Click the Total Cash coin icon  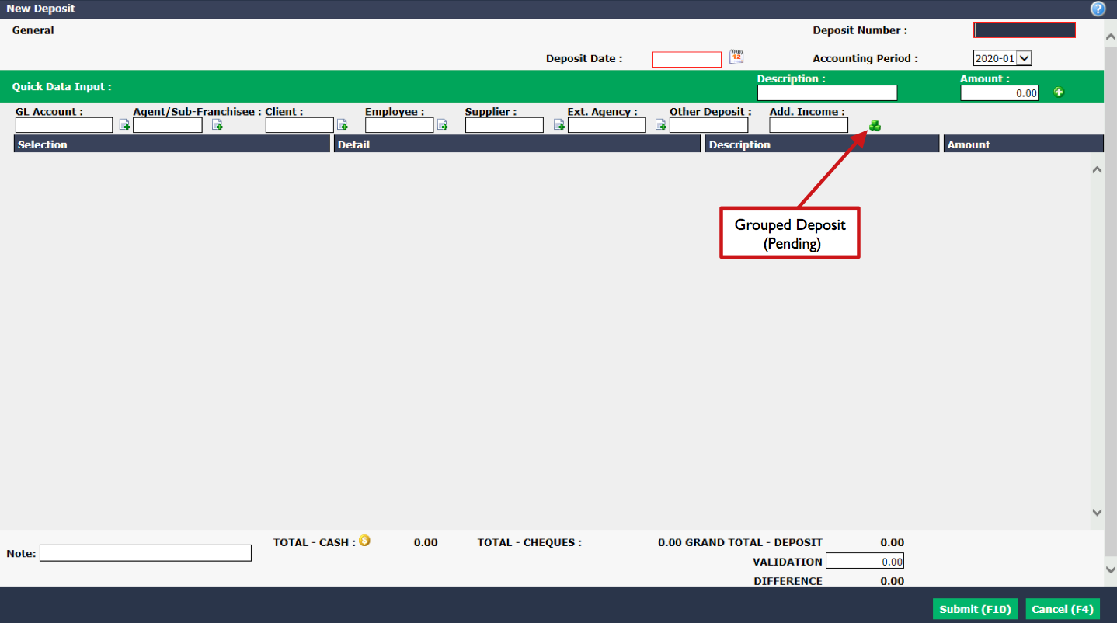pyautogui.click(x=364, y=541)
